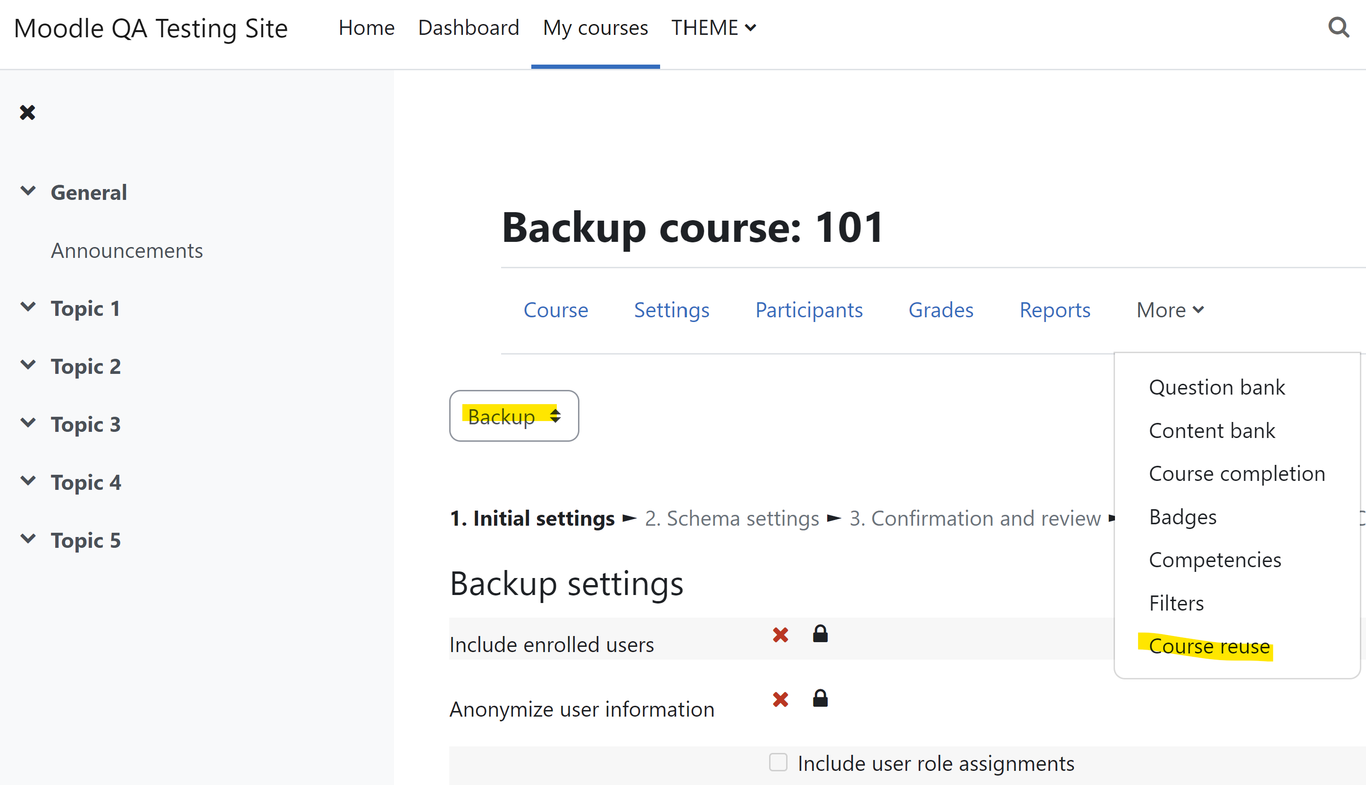The height and width of the screenshot is (785, 1366).
Task: Click red X next to Anonymize user information
Action: point(780,700)
